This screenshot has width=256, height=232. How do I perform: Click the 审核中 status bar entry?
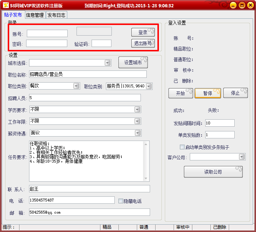click(x=183, y=227)
